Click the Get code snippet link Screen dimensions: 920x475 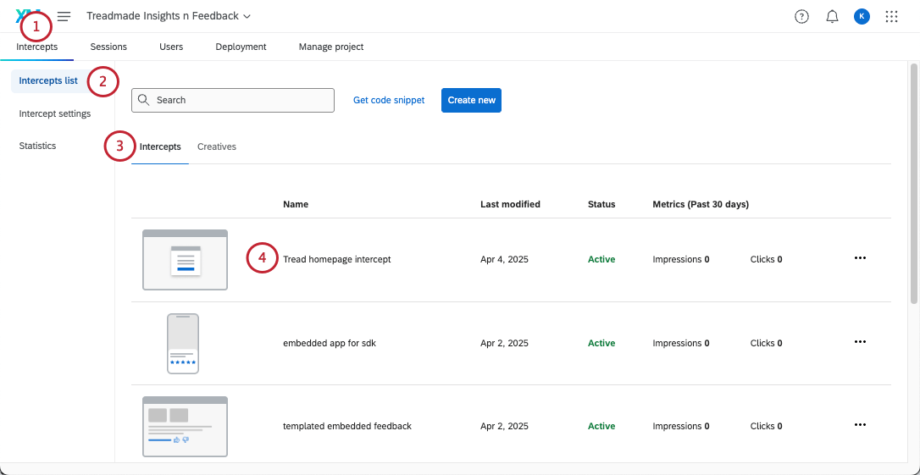(x=389, y=100)
